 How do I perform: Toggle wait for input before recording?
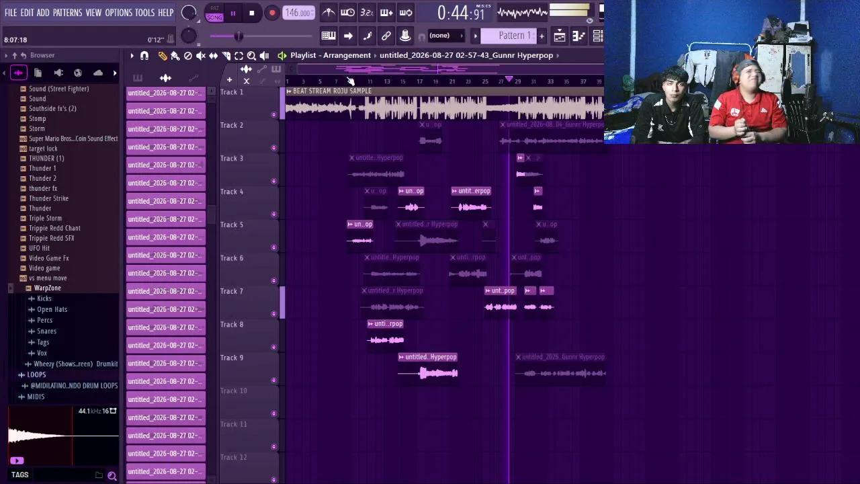coord(347,13)
